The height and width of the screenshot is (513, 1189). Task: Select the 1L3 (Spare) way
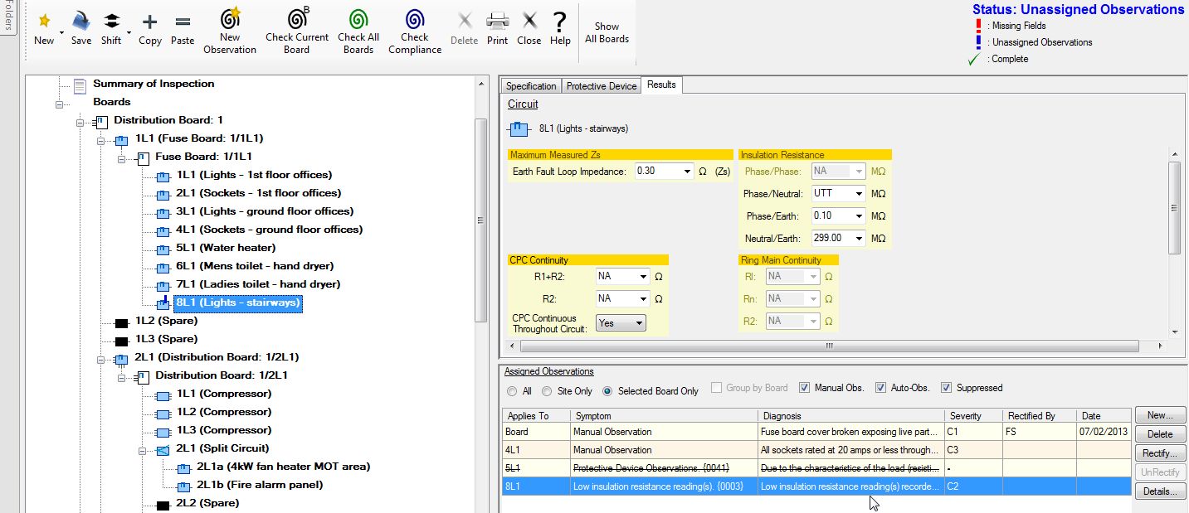tap(166, 339)
